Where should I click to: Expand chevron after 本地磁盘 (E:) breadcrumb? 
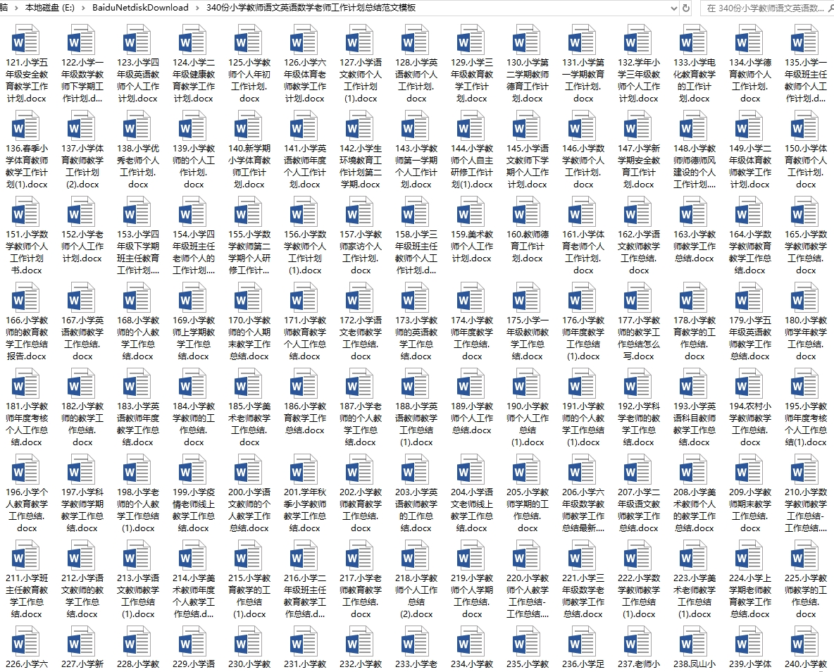(85, 8)
